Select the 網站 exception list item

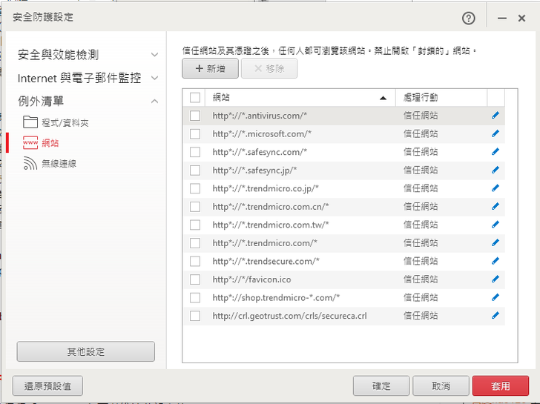point(50,143)
